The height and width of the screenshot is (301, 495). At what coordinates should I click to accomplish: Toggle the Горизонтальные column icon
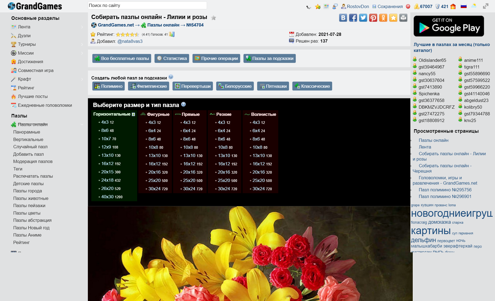(133, 114)
